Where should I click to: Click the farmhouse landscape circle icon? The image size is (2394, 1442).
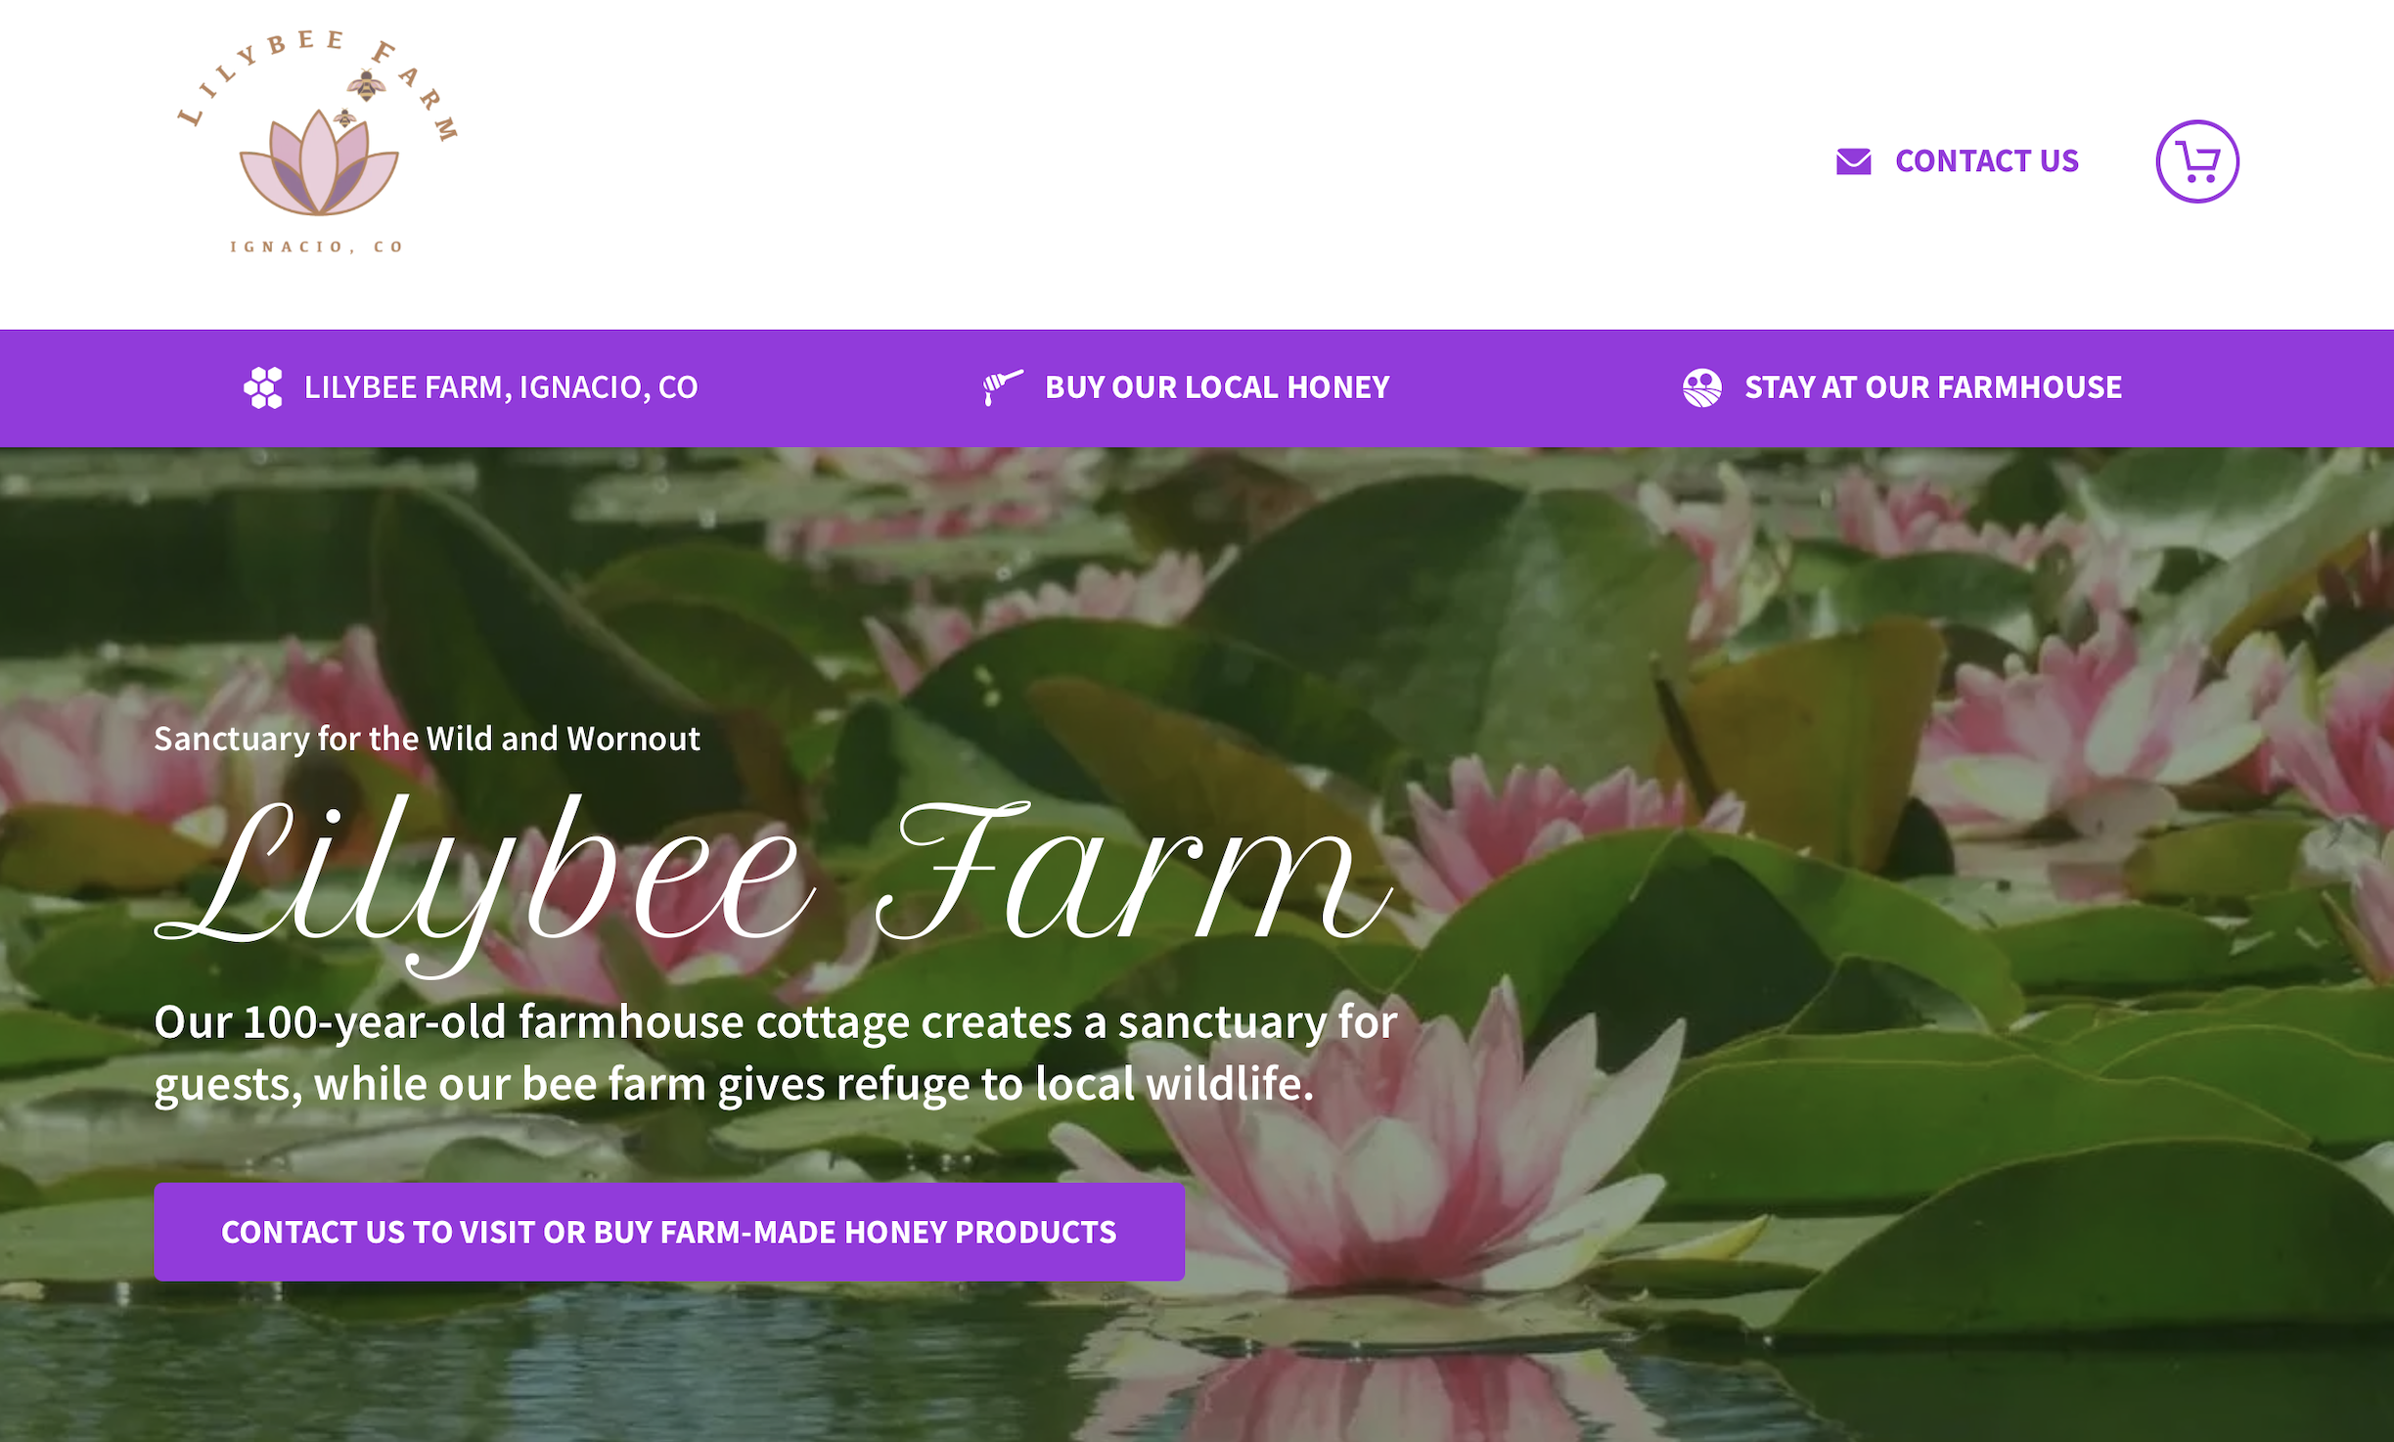click(x=1701, y=387)
